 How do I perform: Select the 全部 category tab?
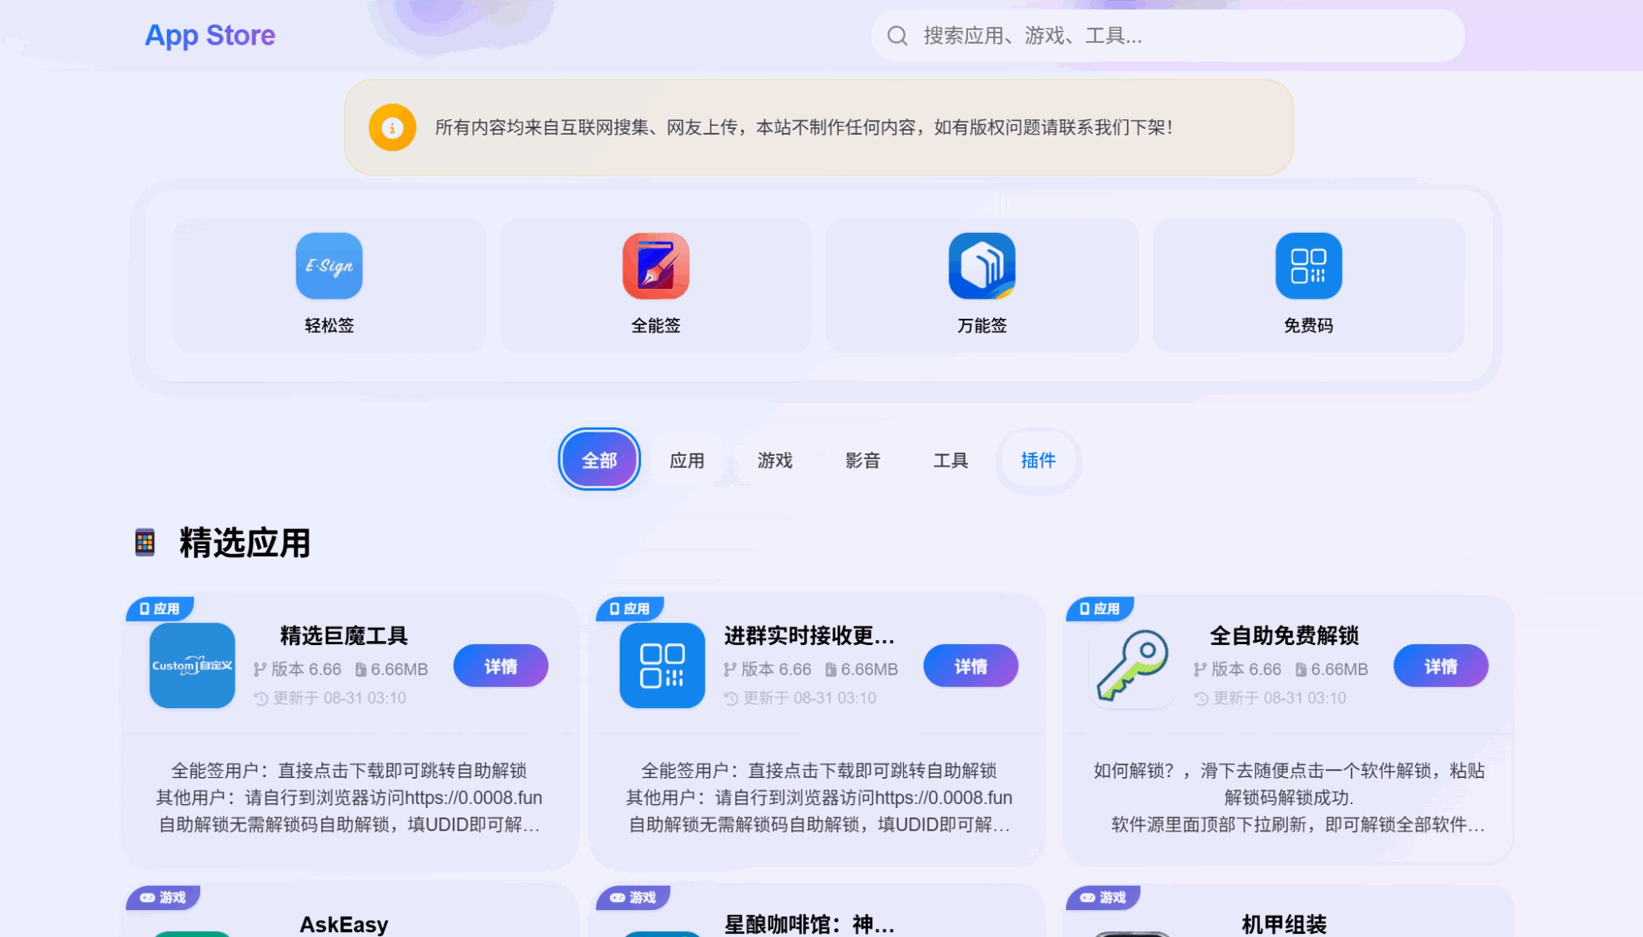599,460
